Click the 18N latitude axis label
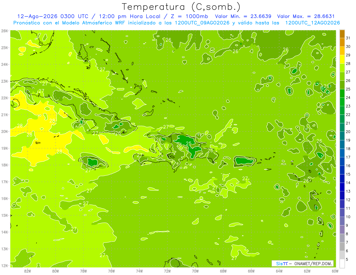The height and width of the screenshot is (275, 356). [4, 165]
